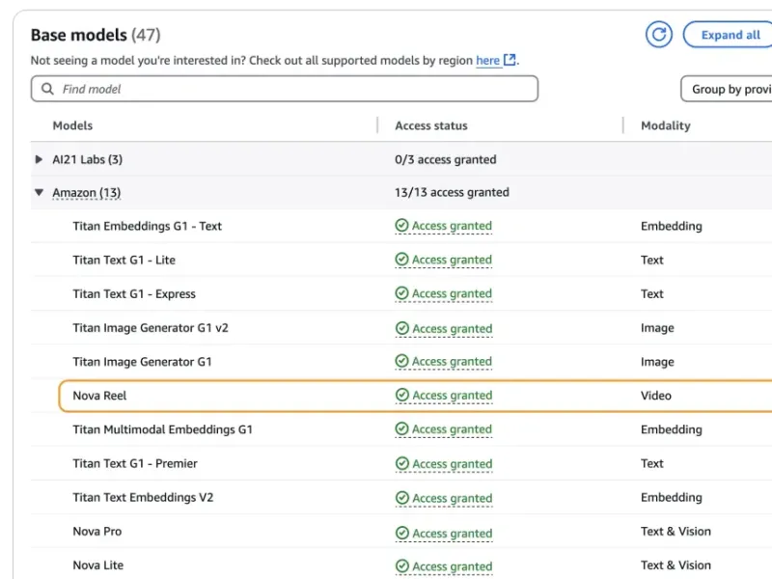Click the Base models (47) heading
This screenshot has width=772, height=579.
coord(96,35)
